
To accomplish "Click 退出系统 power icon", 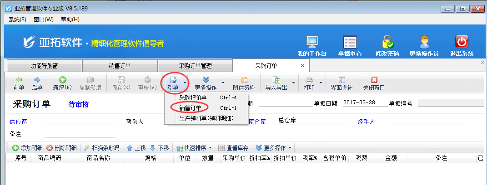I will [x=462, y=45].
